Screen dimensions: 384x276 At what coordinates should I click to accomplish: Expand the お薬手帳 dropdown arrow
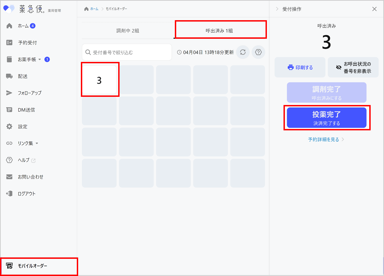[x=40, y=59]
